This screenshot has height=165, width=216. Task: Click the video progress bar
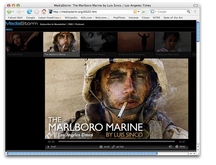click(117, 141)
